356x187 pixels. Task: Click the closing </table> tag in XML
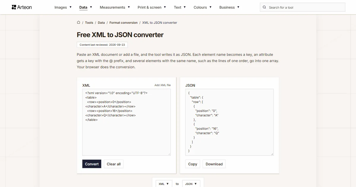click(91, 120)
